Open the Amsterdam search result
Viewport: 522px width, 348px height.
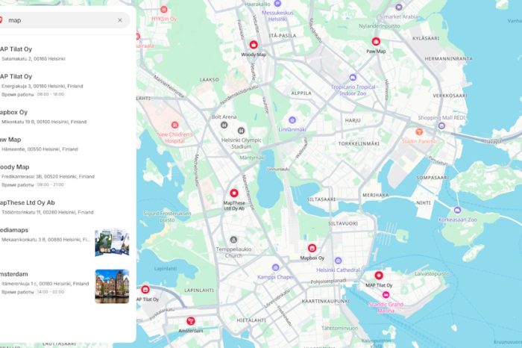click(x=65, y=286)
